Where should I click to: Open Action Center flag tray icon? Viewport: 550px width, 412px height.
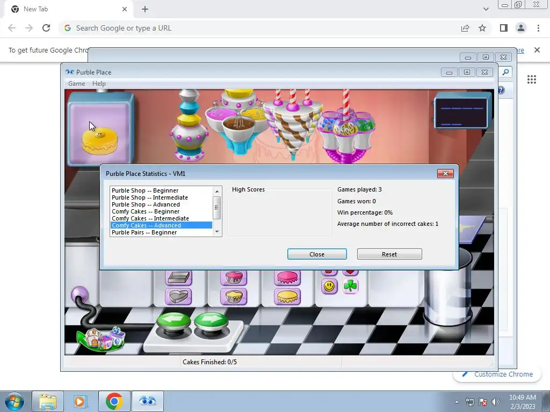click(483, 402)
